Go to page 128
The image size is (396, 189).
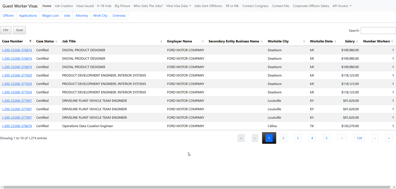[359, 138]
